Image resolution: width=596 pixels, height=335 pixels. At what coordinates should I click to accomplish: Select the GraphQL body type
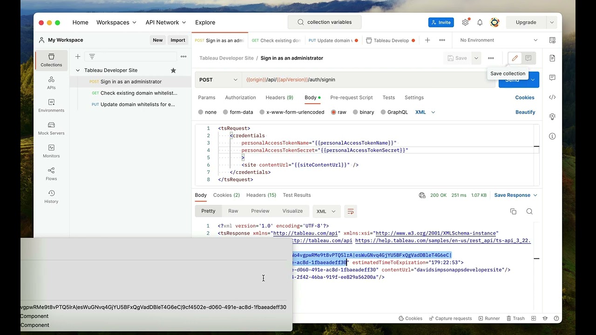(x=394, y=112)
